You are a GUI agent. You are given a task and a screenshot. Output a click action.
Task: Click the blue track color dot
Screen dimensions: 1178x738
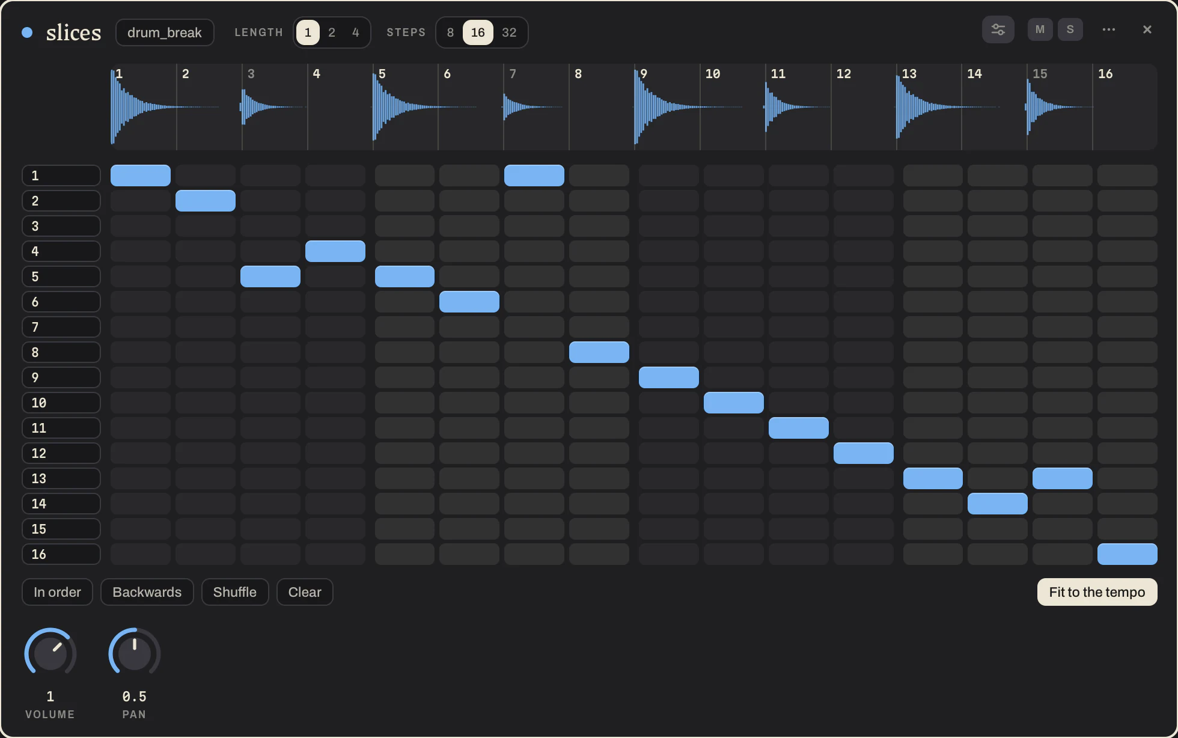tap(27, 32)
